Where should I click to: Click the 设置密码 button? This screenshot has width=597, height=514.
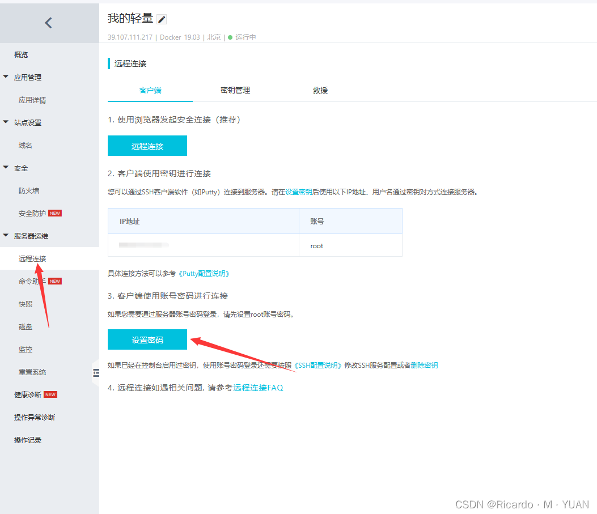tap(147, 339)
